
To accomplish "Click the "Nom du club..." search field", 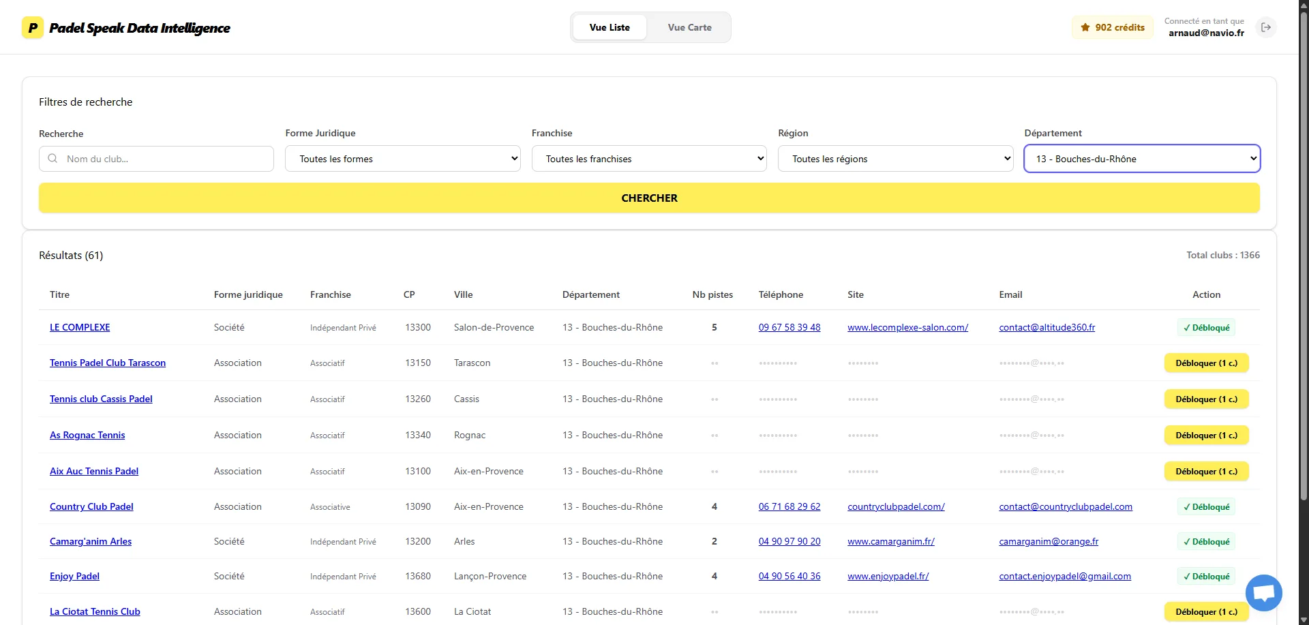I will [155, 158].
